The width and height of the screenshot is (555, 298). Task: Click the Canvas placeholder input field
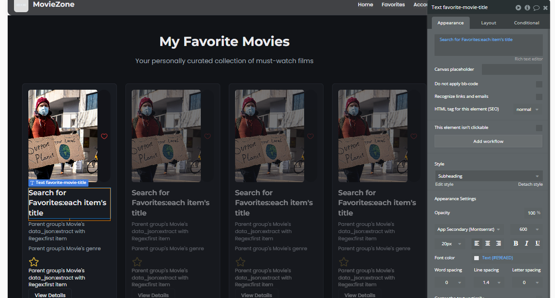tap(512, 69)
